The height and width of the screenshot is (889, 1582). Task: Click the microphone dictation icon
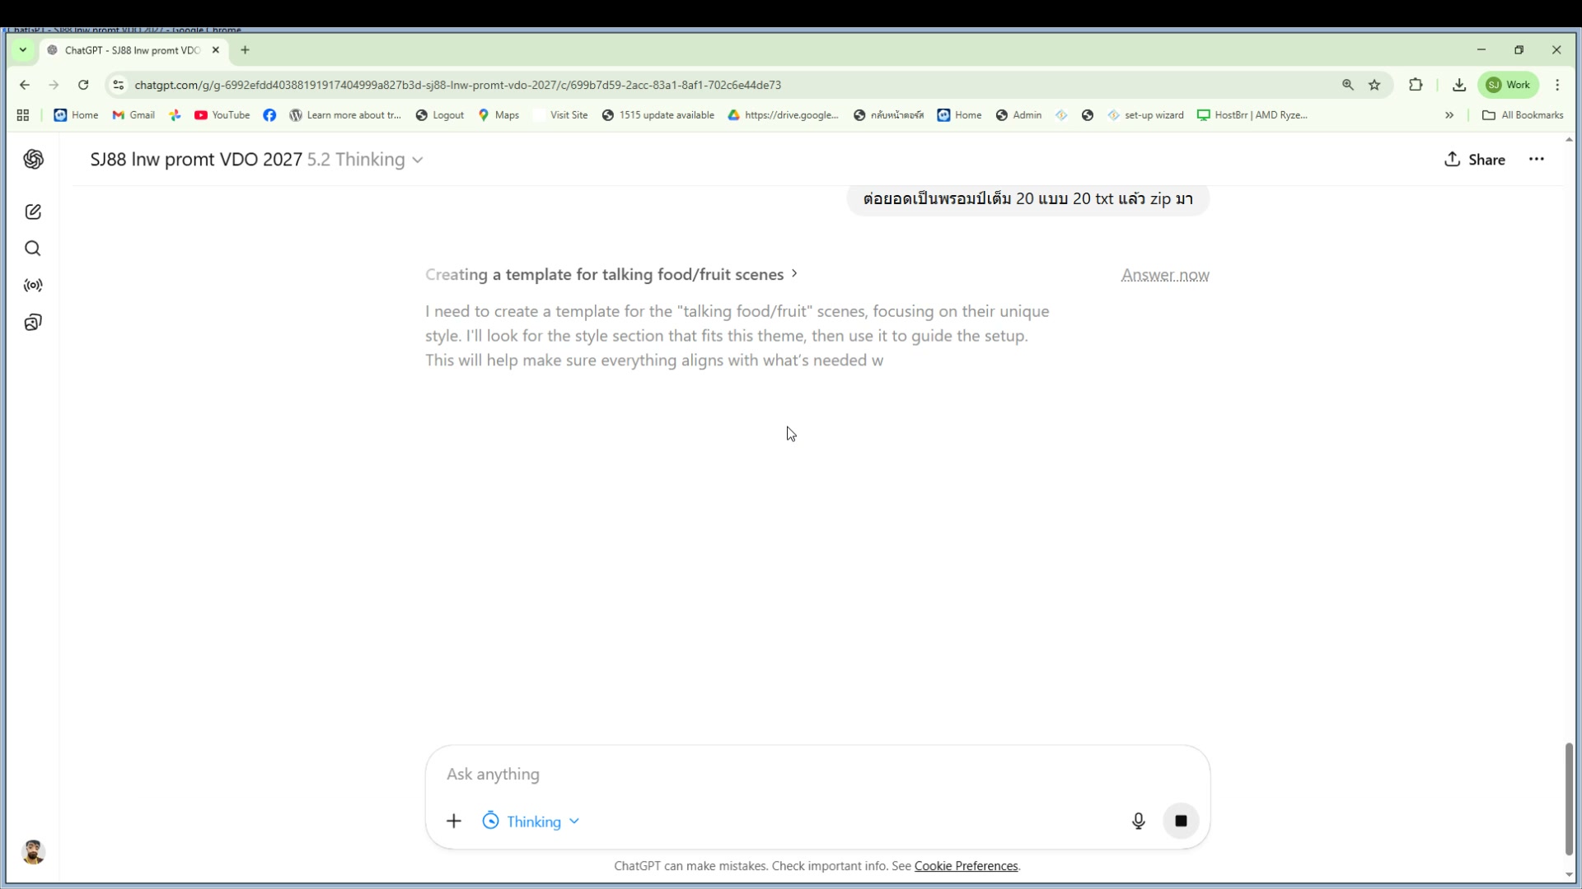pos(1138,821)
